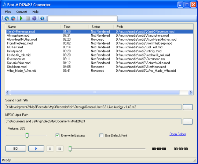Select the GUTest.mid file
Image resolution: width=198 pixels, height=164 pixels.
pos(15,47)
